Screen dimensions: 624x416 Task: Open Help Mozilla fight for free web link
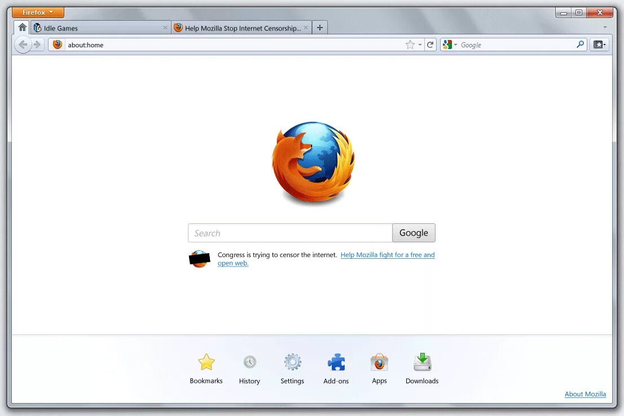[388, 255]
